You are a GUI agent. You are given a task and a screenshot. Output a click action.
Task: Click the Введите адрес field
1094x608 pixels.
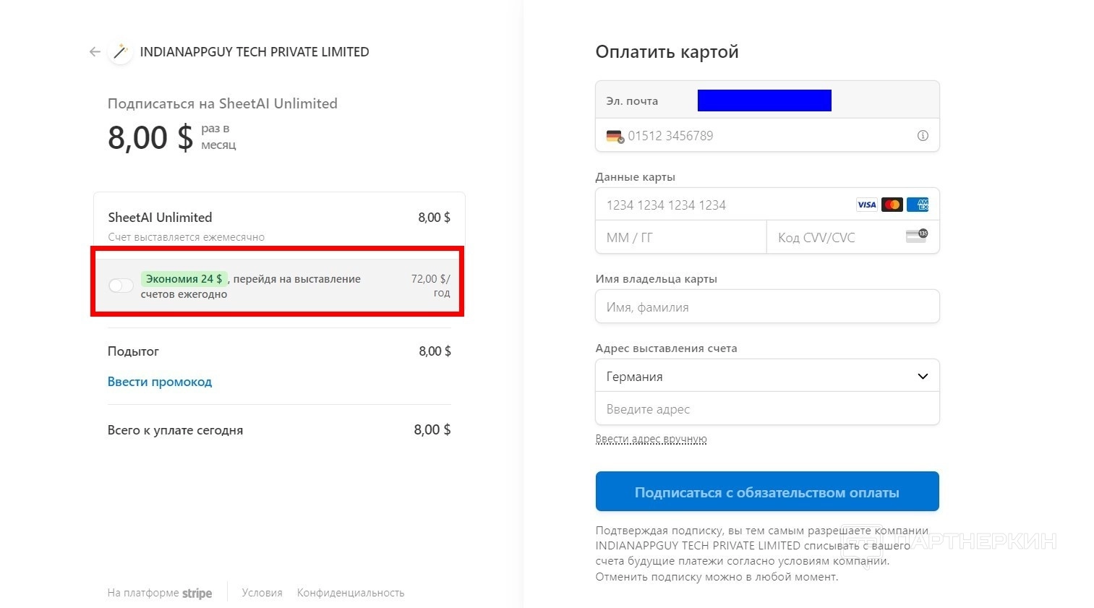point(766,409)
